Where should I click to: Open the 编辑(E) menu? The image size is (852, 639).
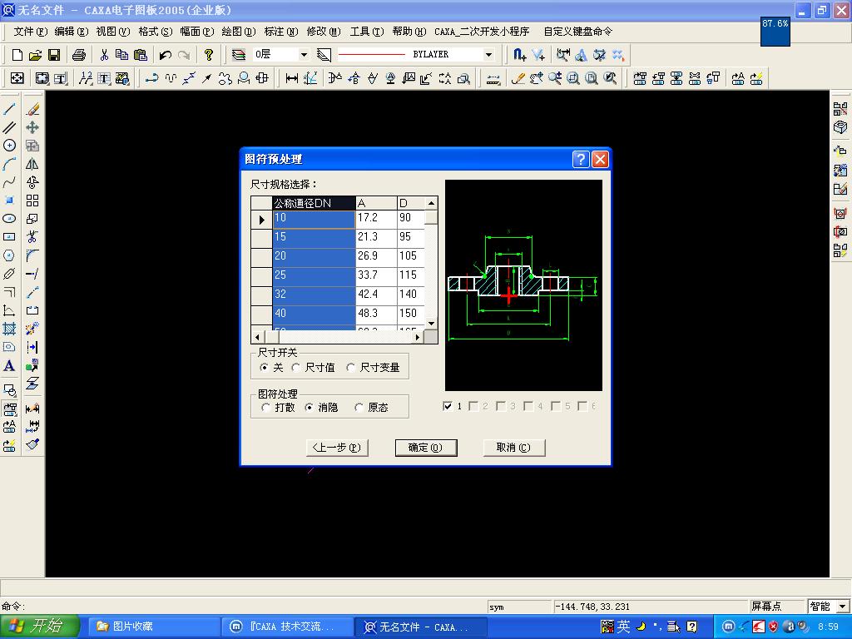[x=72, y=32]
